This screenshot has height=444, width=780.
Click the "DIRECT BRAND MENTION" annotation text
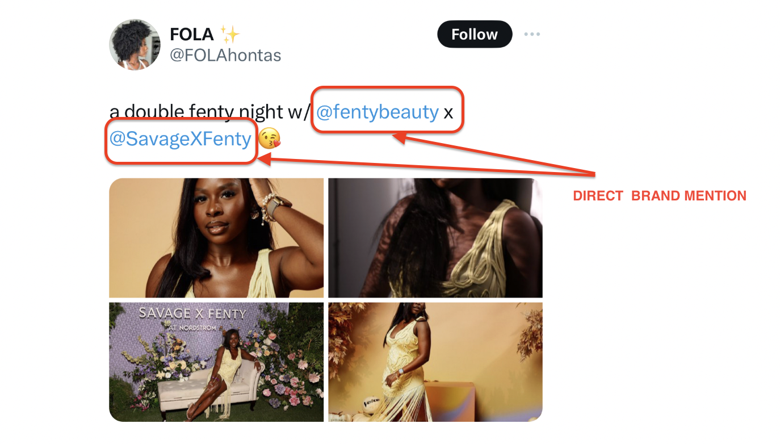point(660,196)
